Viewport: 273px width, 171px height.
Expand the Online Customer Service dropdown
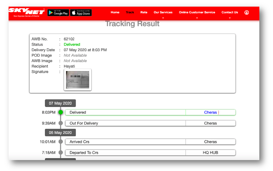[197, 13]
